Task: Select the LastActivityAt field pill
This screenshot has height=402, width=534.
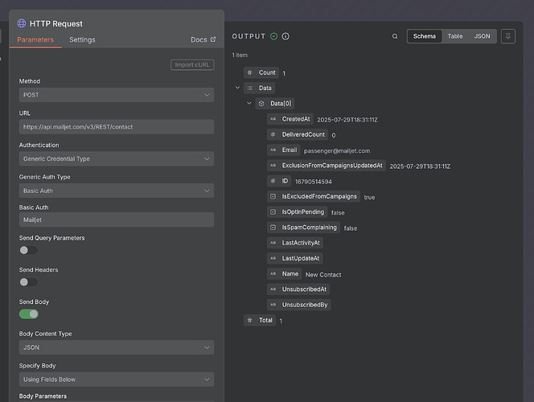Action: 295,243
